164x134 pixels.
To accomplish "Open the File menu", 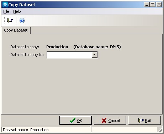I will (6, 11).
